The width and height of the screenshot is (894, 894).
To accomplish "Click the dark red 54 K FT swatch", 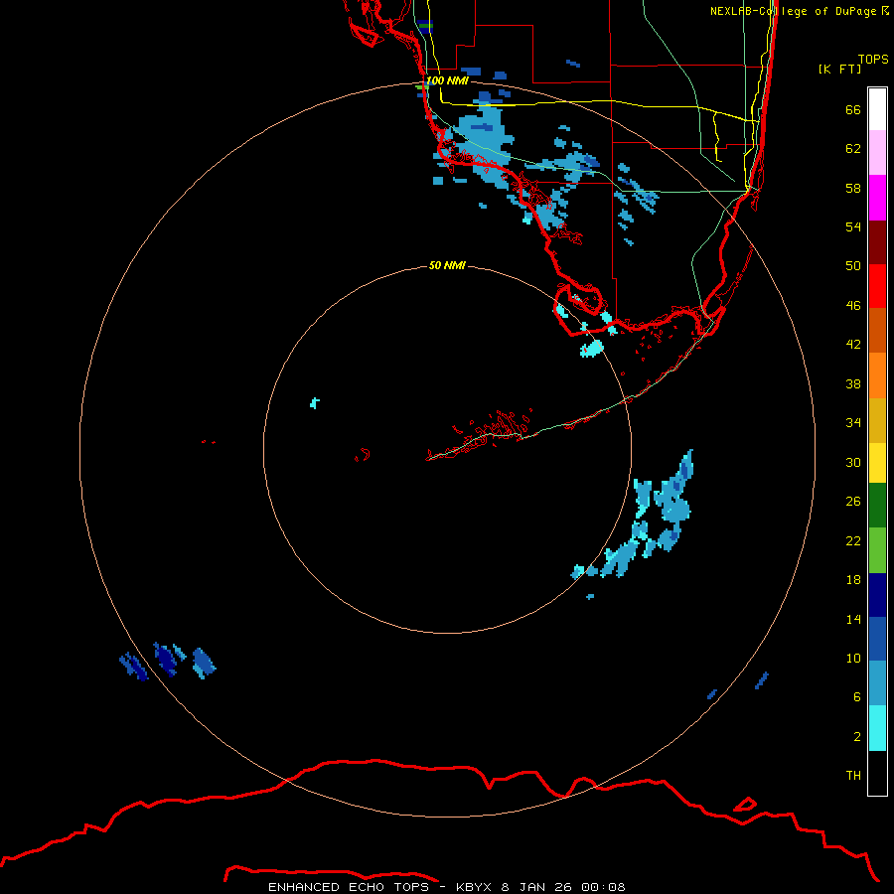I will (877, 241).
